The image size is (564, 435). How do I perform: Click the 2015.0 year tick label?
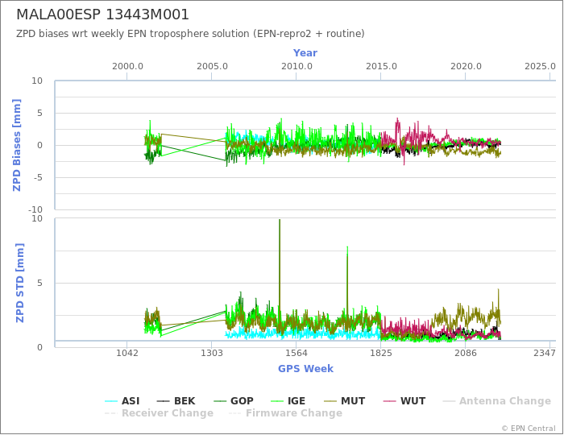tap(381, 67)
